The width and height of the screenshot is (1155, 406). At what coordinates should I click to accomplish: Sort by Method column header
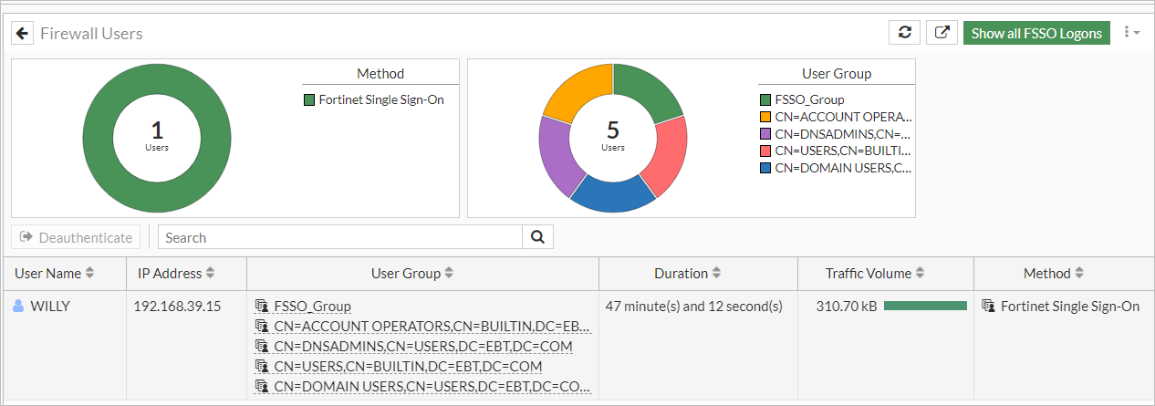[x=1053, y=274]
